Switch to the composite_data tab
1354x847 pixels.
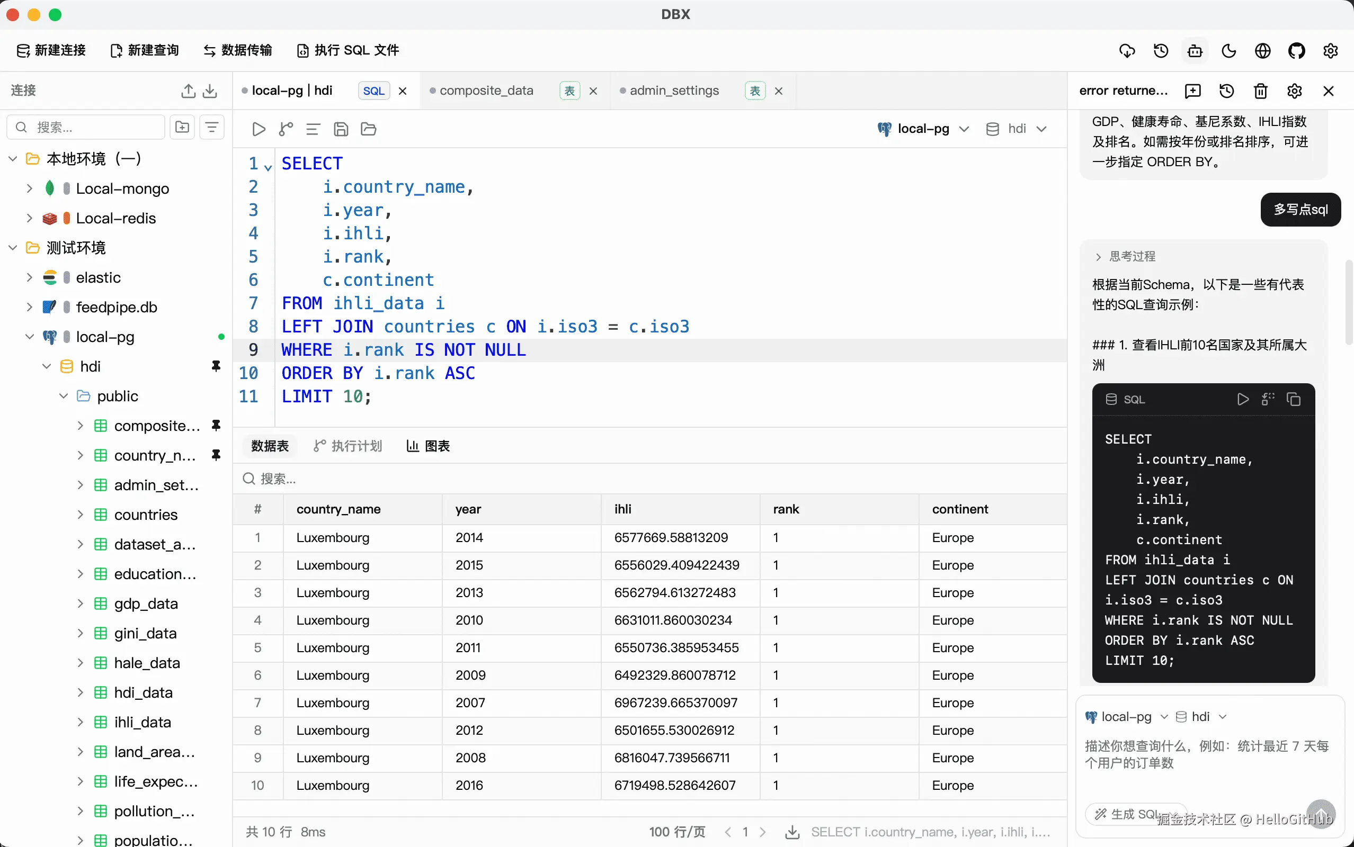point(486,91)
